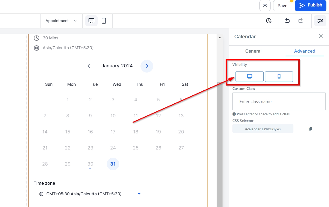
Task: Click the eye preview icon
Action: tap(265, 6)
